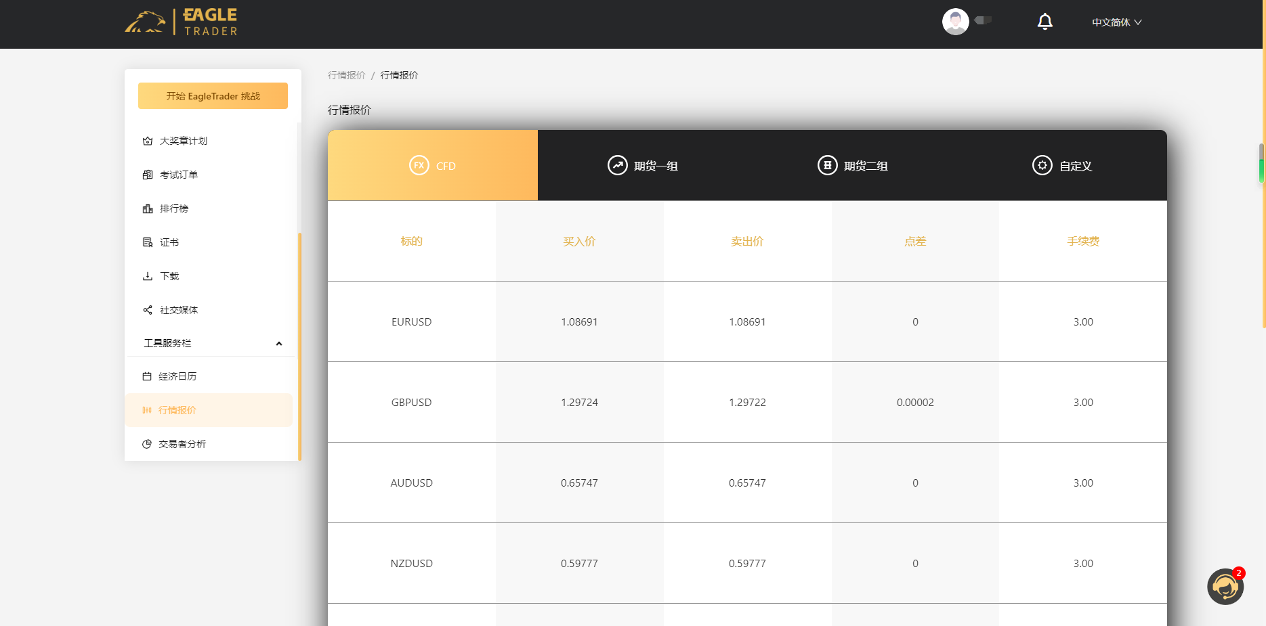
Task: Open the 中文简体 language dropdown
Action: [1116, 22]
